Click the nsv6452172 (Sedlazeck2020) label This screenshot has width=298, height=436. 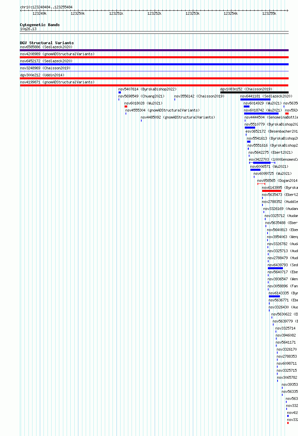coord(46,61)
